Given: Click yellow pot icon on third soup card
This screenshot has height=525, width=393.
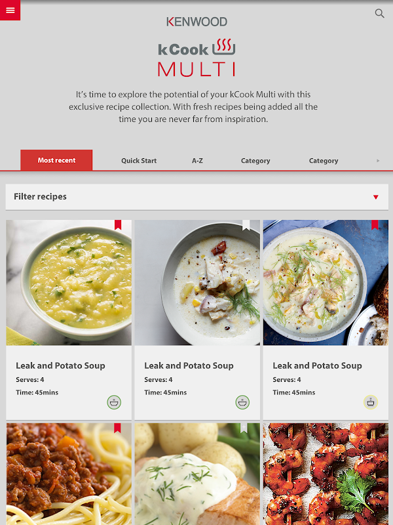Looking at the screenshot, I should (371, 402).
